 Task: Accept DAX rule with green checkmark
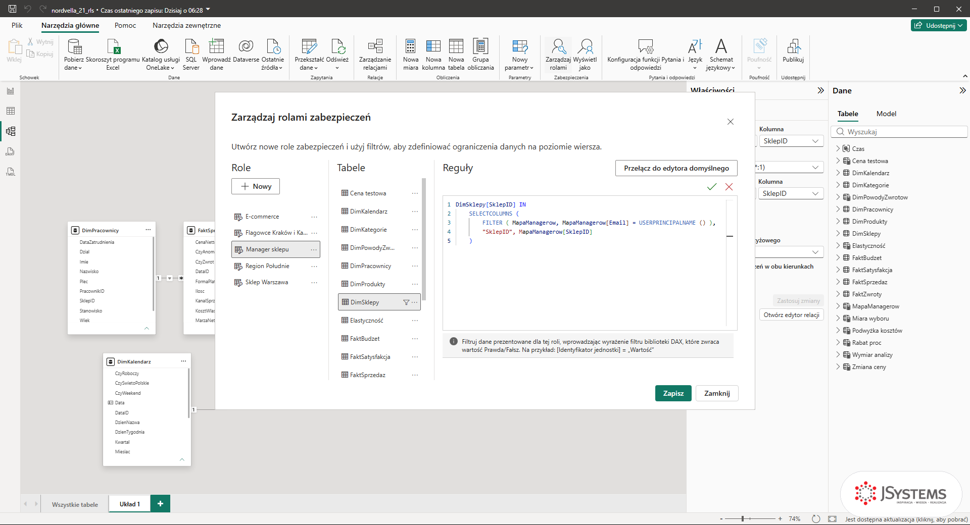pos(712,187)
